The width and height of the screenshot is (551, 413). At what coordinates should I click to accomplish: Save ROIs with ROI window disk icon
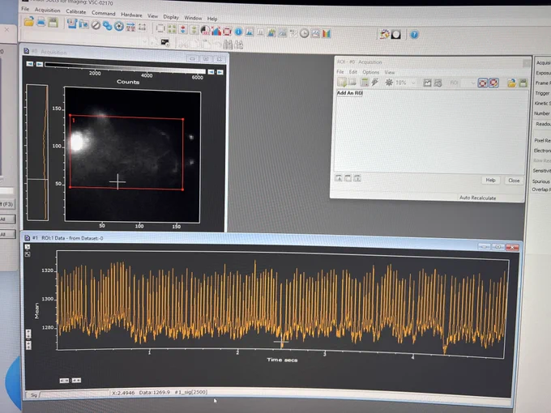[523, 83]
